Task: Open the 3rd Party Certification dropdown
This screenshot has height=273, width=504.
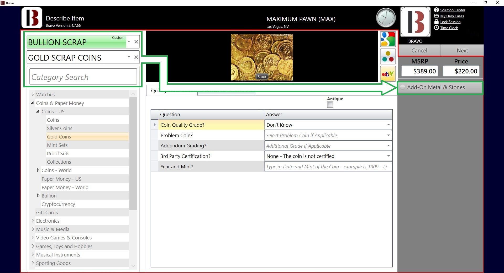Action: point(388,156)
